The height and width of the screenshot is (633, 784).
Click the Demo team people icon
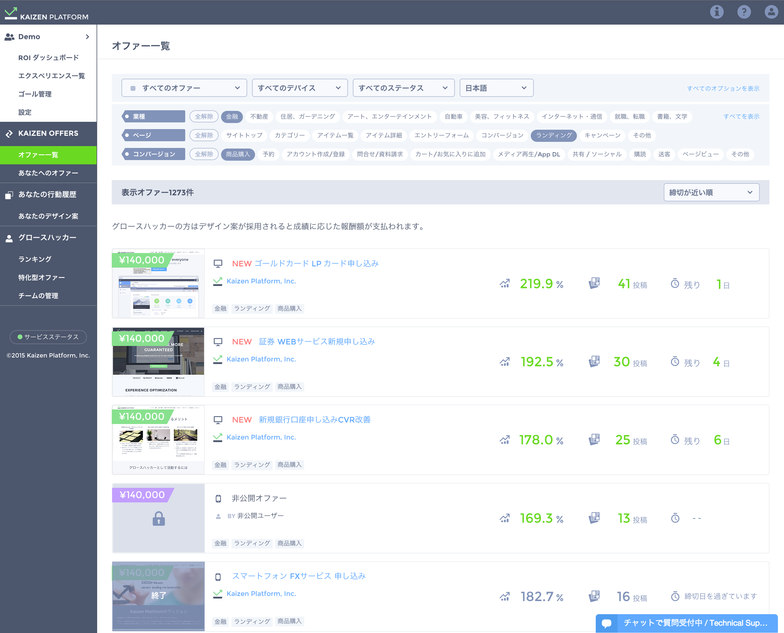point(9,37)
